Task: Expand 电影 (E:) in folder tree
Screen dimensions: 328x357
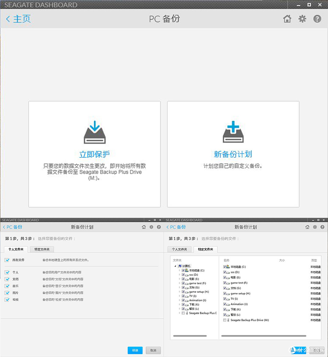Action: coord(179,279)
